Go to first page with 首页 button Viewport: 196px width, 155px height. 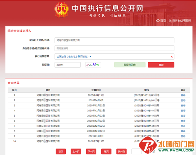click(x=61, y=151)
